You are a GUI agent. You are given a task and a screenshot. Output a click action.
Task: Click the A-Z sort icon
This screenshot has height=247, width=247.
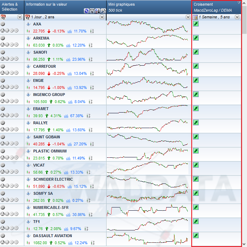coord(97,11)
